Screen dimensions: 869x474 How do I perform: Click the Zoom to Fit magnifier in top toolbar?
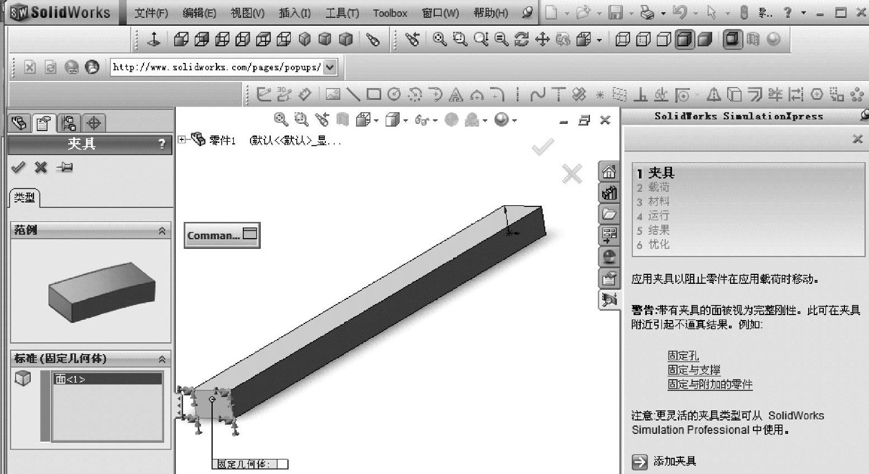(440, 39)
